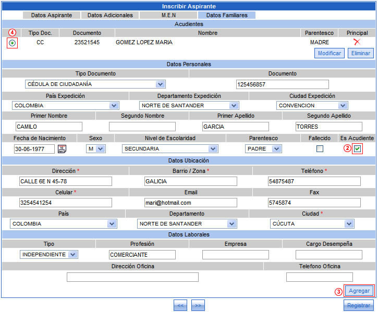The width and height of the screenshot is (378, 312).
Task: Check the Fallecido checkbox
Action: coord(320,149)
